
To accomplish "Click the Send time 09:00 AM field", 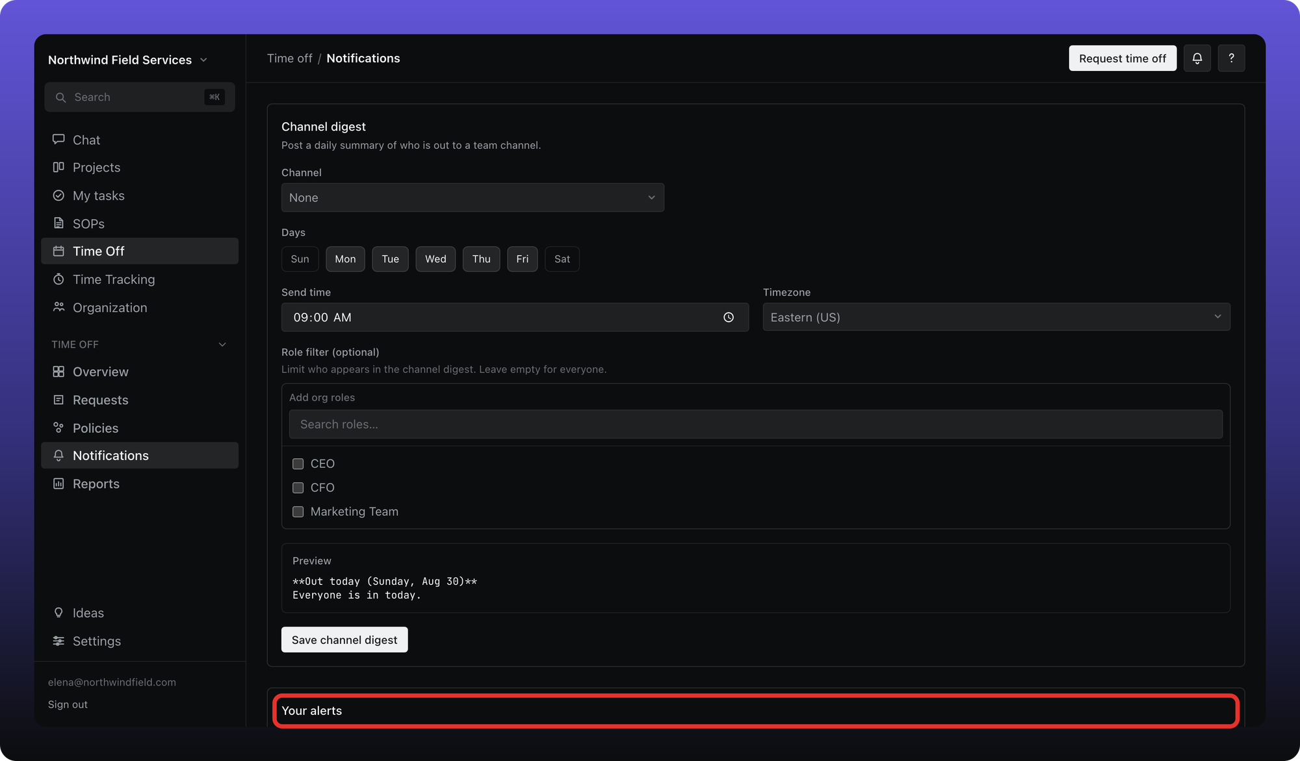I will (x=515, y=317).
